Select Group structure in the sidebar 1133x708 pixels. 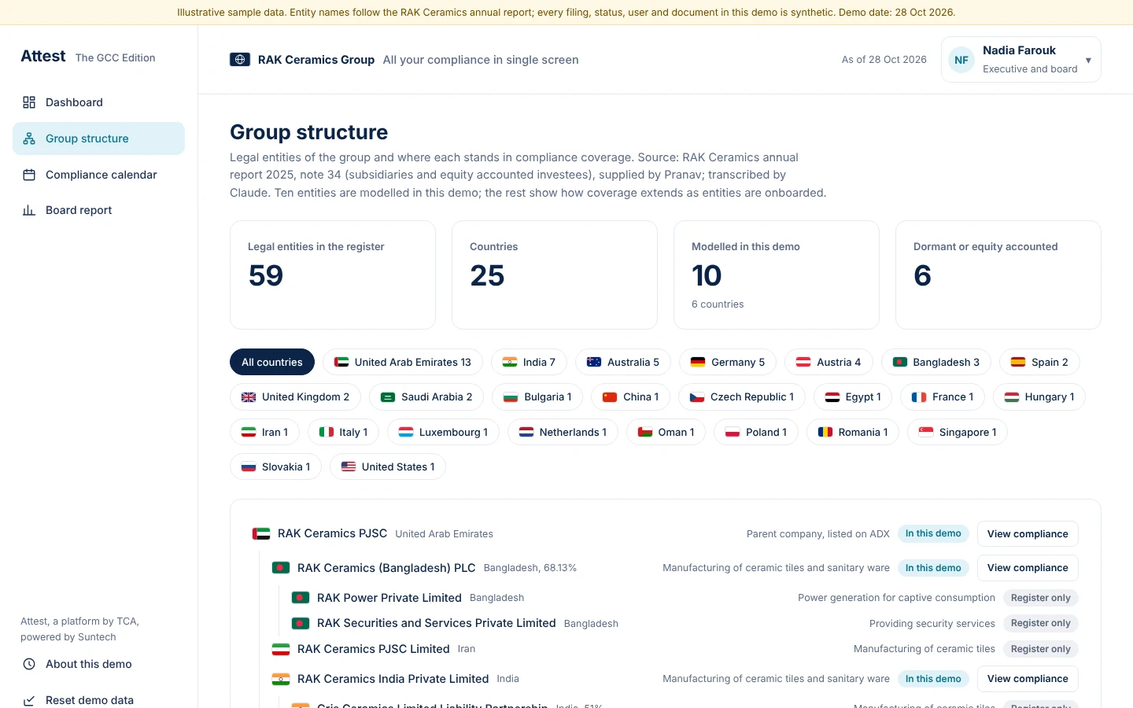pyautogui.click(x=98, y=138)
